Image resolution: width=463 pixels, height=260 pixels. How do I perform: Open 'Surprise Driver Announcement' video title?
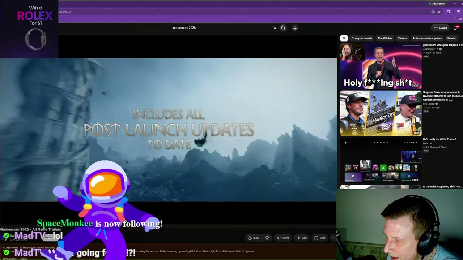pyautogui.click(x=443, y=96)
